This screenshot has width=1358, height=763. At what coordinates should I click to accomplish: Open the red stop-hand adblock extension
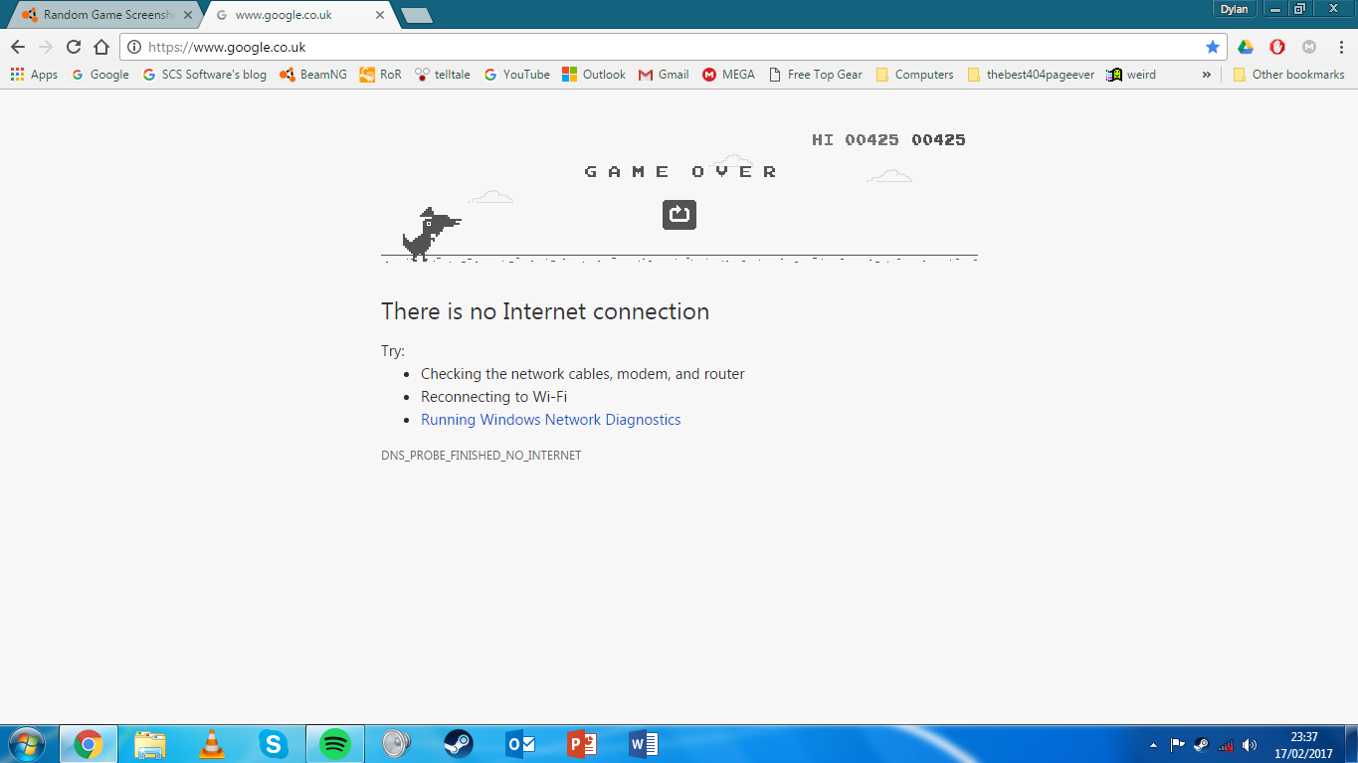tap(1277, 47)
